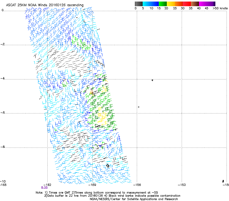This screenshot has height=201, width=229.
Task: Click the green 15-20 knots legend color
Action: 163,4
